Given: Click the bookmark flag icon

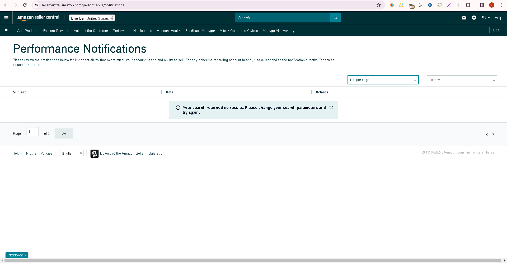Looking at the screenshot, I should pyautogui.click(x=6, y=30).
